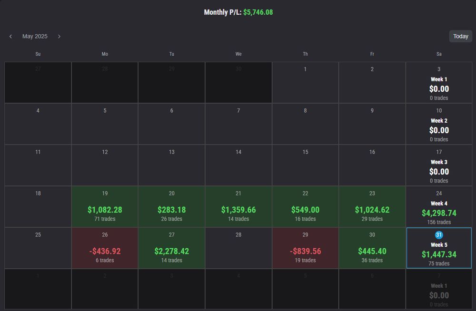
Task: Open the May 2025 month label
Action: 35,37
